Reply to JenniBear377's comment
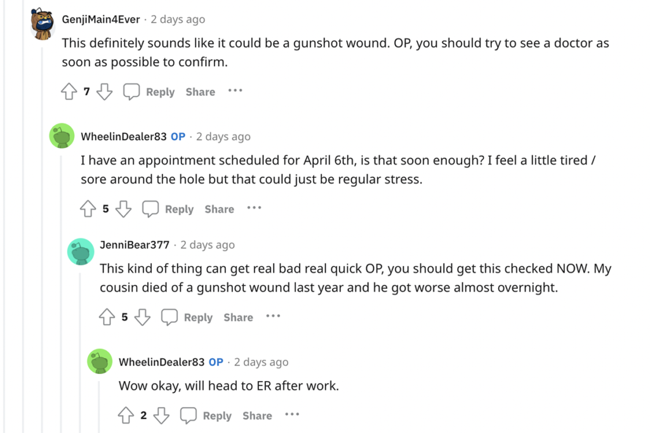 [187, 317]
